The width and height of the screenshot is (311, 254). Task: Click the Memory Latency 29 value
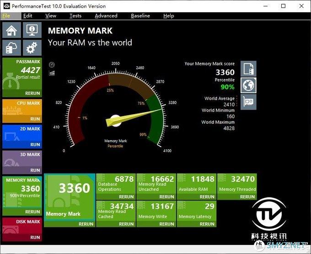tap(209, 206)
